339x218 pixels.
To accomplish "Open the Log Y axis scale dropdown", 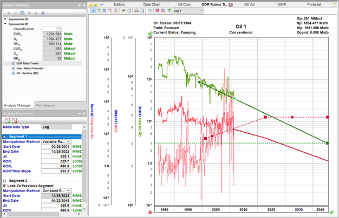I will click(201, 11).
